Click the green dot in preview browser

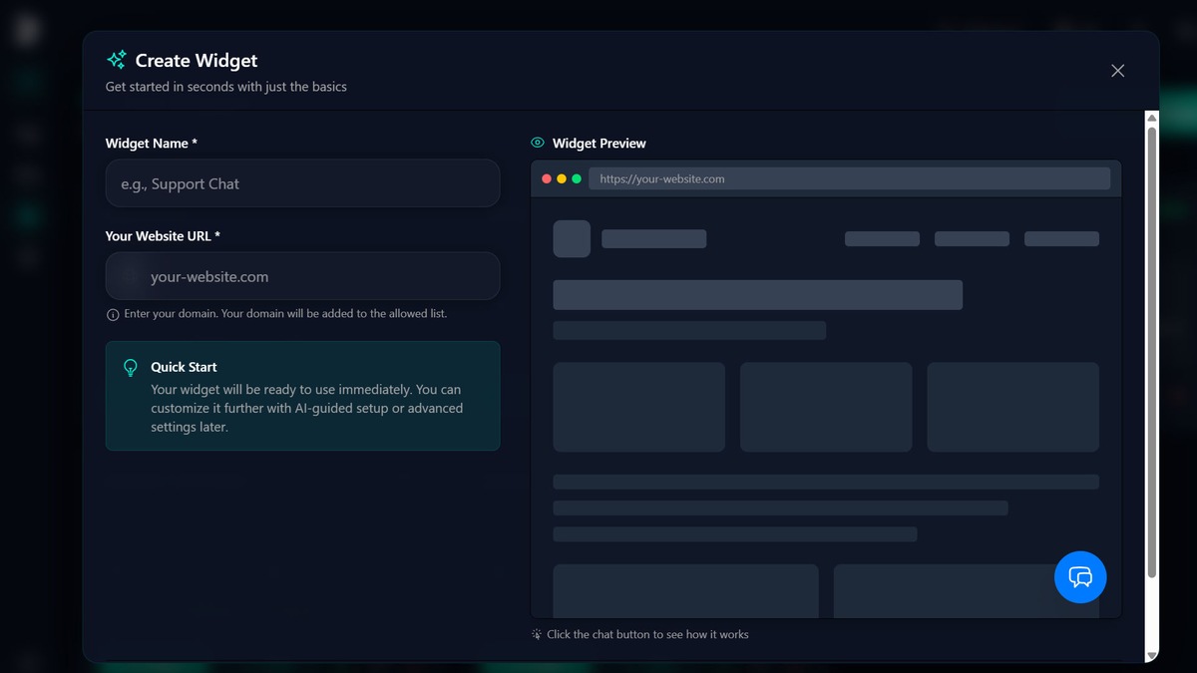[x=577, y=179]
